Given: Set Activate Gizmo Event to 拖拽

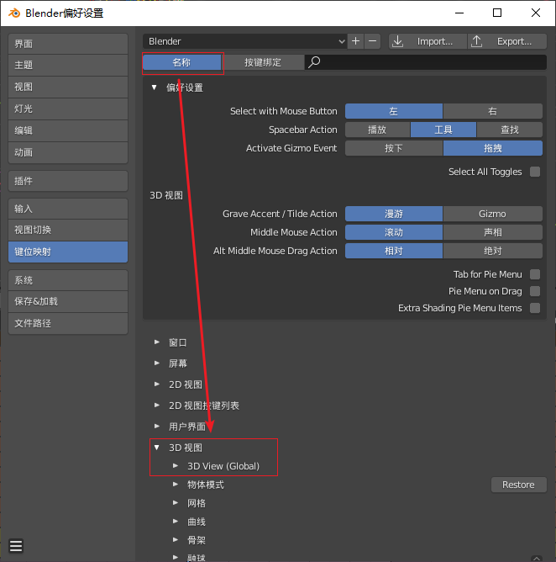Looking at the screenshot, I should pyautogui.click(x=493, y=148).
